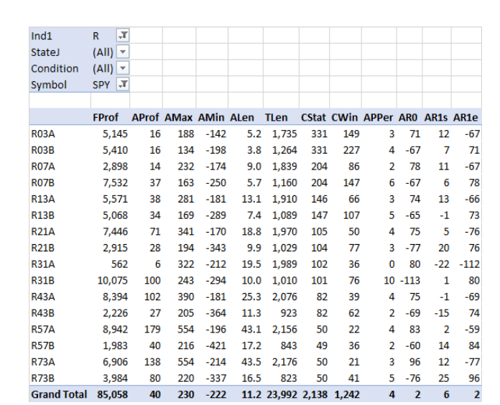Select the R57A row label
500x405 pixels.
[42, 329]
